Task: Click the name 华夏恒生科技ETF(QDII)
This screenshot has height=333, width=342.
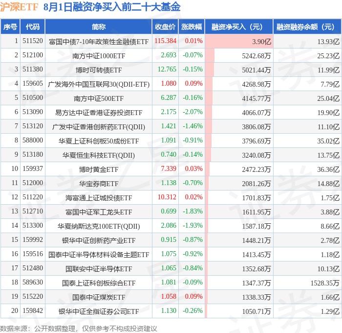Action: (99, 155)
